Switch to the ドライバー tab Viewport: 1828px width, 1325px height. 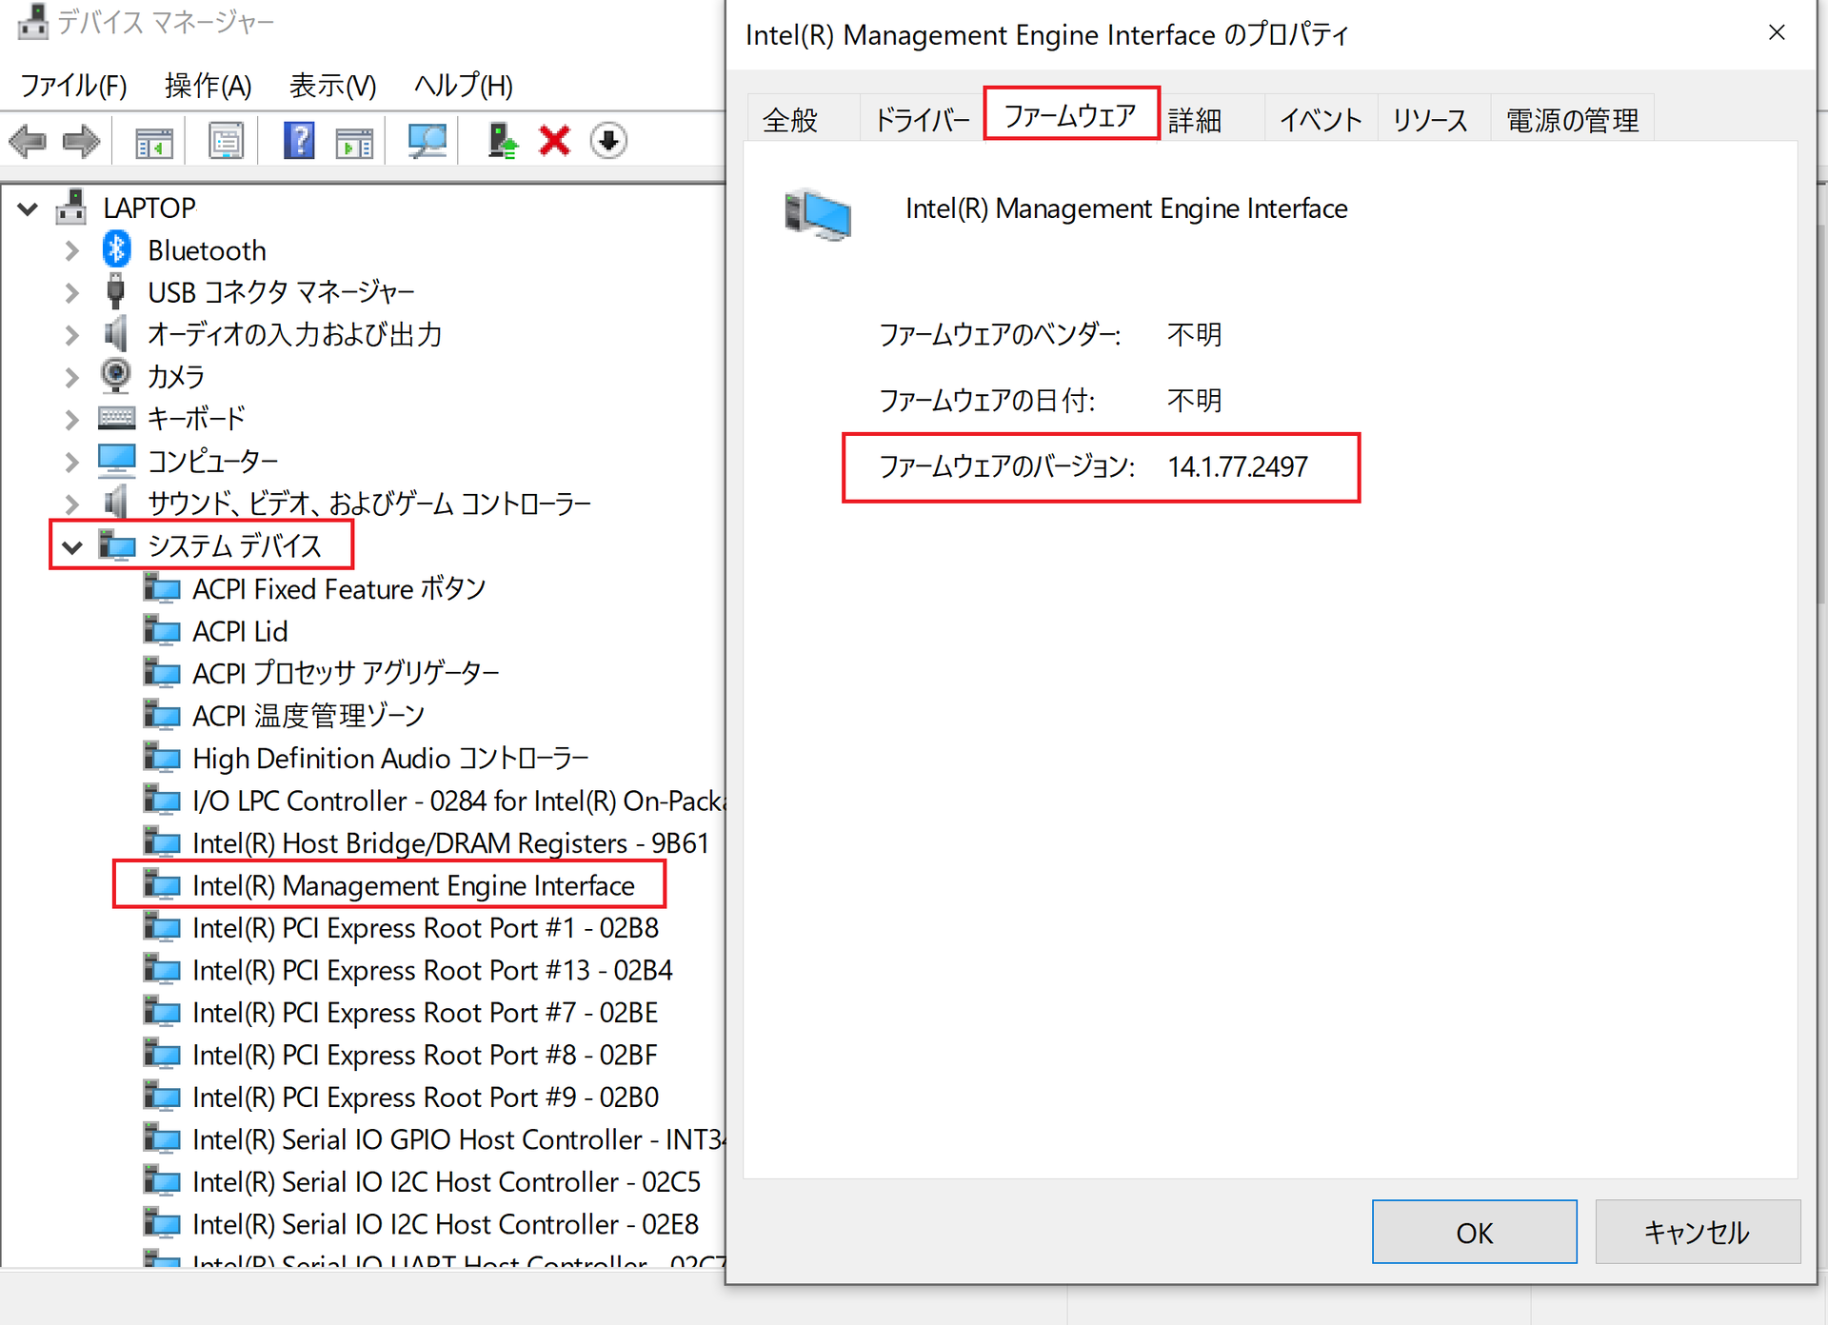pos(922,120)
